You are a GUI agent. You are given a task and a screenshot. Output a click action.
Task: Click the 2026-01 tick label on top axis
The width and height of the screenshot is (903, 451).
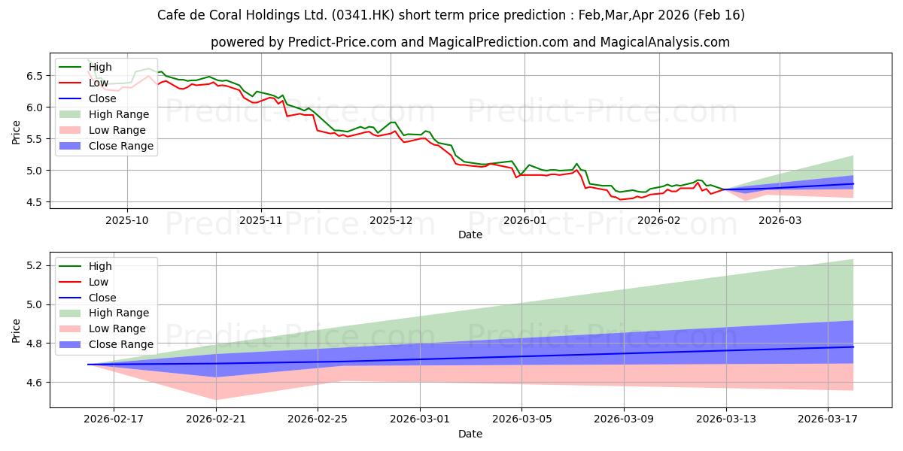[524, 219]
